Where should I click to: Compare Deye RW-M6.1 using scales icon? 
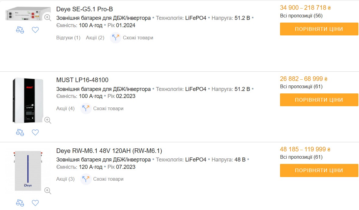[x=20, y=203]
